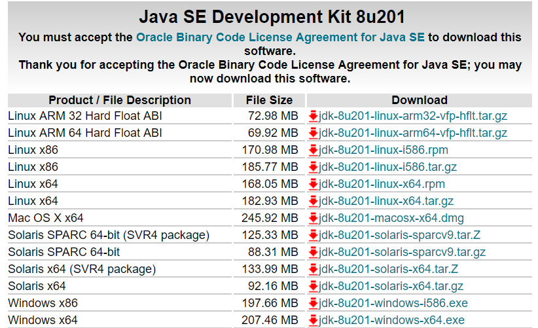Click download arrow icon beside solaris-x64.tar.Z
The height and width of the screenshot is (328, 538).
(313, 269)
